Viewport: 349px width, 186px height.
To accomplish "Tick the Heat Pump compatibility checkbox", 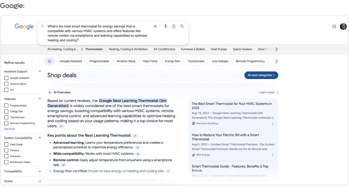I will click(x=6, y=145).
